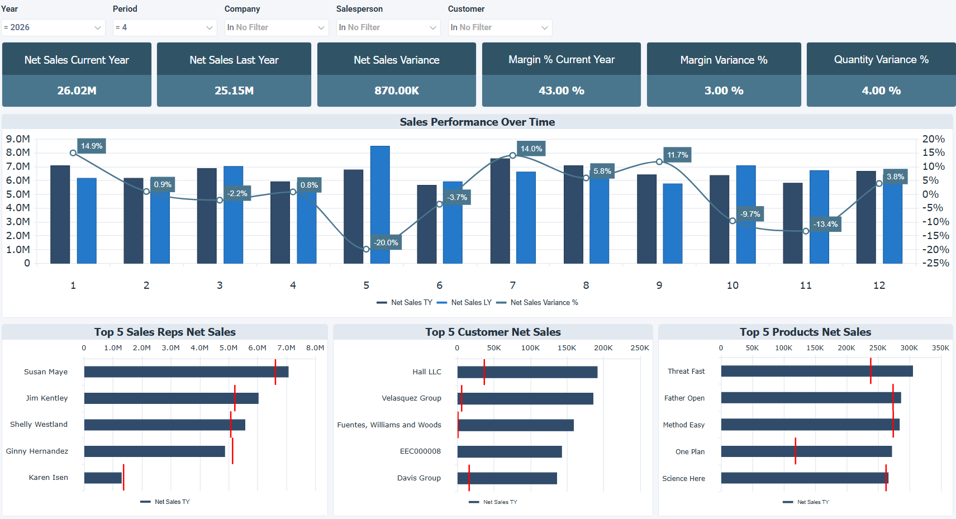Click the Ginny Hernandez sales bar
This screenshot has height=519, width=956.
click(x=155, y=451)
